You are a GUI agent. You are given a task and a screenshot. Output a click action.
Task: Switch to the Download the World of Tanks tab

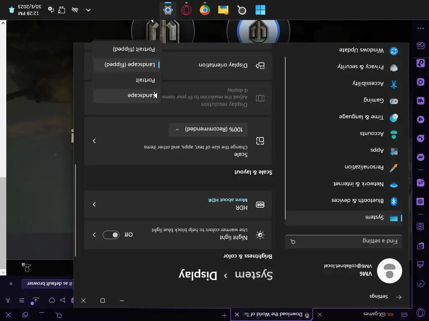pos(272,314)
